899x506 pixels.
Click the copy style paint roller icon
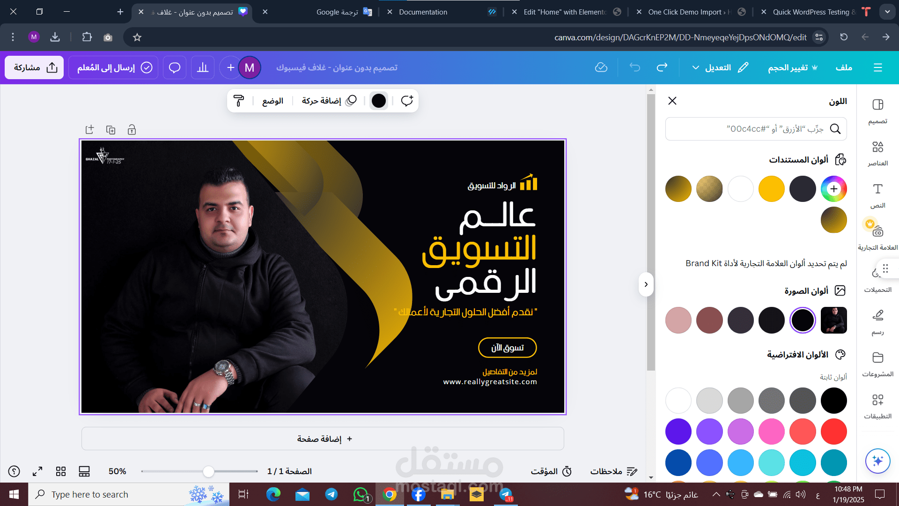tap(239, 101)
